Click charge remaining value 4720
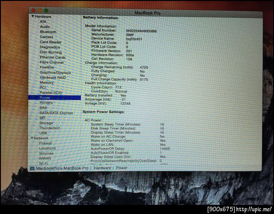Image resolution: width=274 pixels, height=214 pixels. point(144,68)
